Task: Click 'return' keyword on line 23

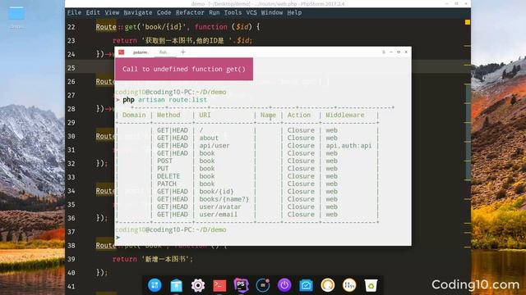Action: pyautogui.click(x=125, y=40)
